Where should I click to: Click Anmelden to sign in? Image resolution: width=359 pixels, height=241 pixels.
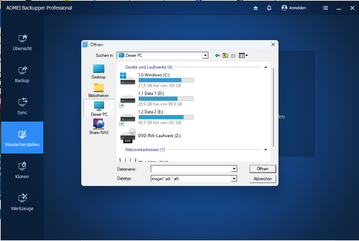(294, 8)
